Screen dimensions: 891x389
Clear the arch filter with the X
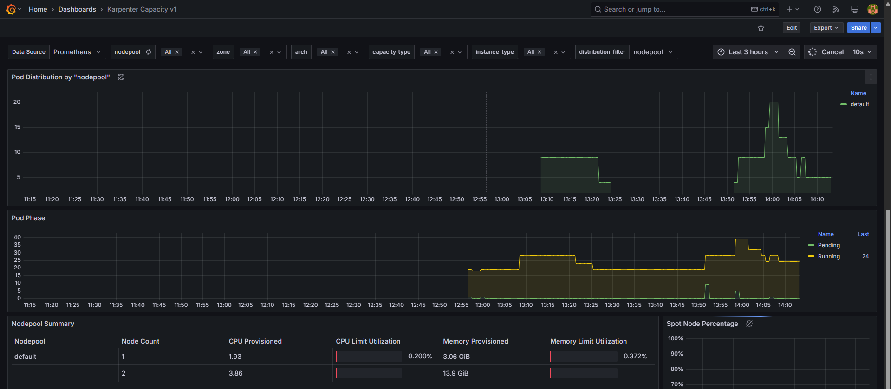point(349,52)
